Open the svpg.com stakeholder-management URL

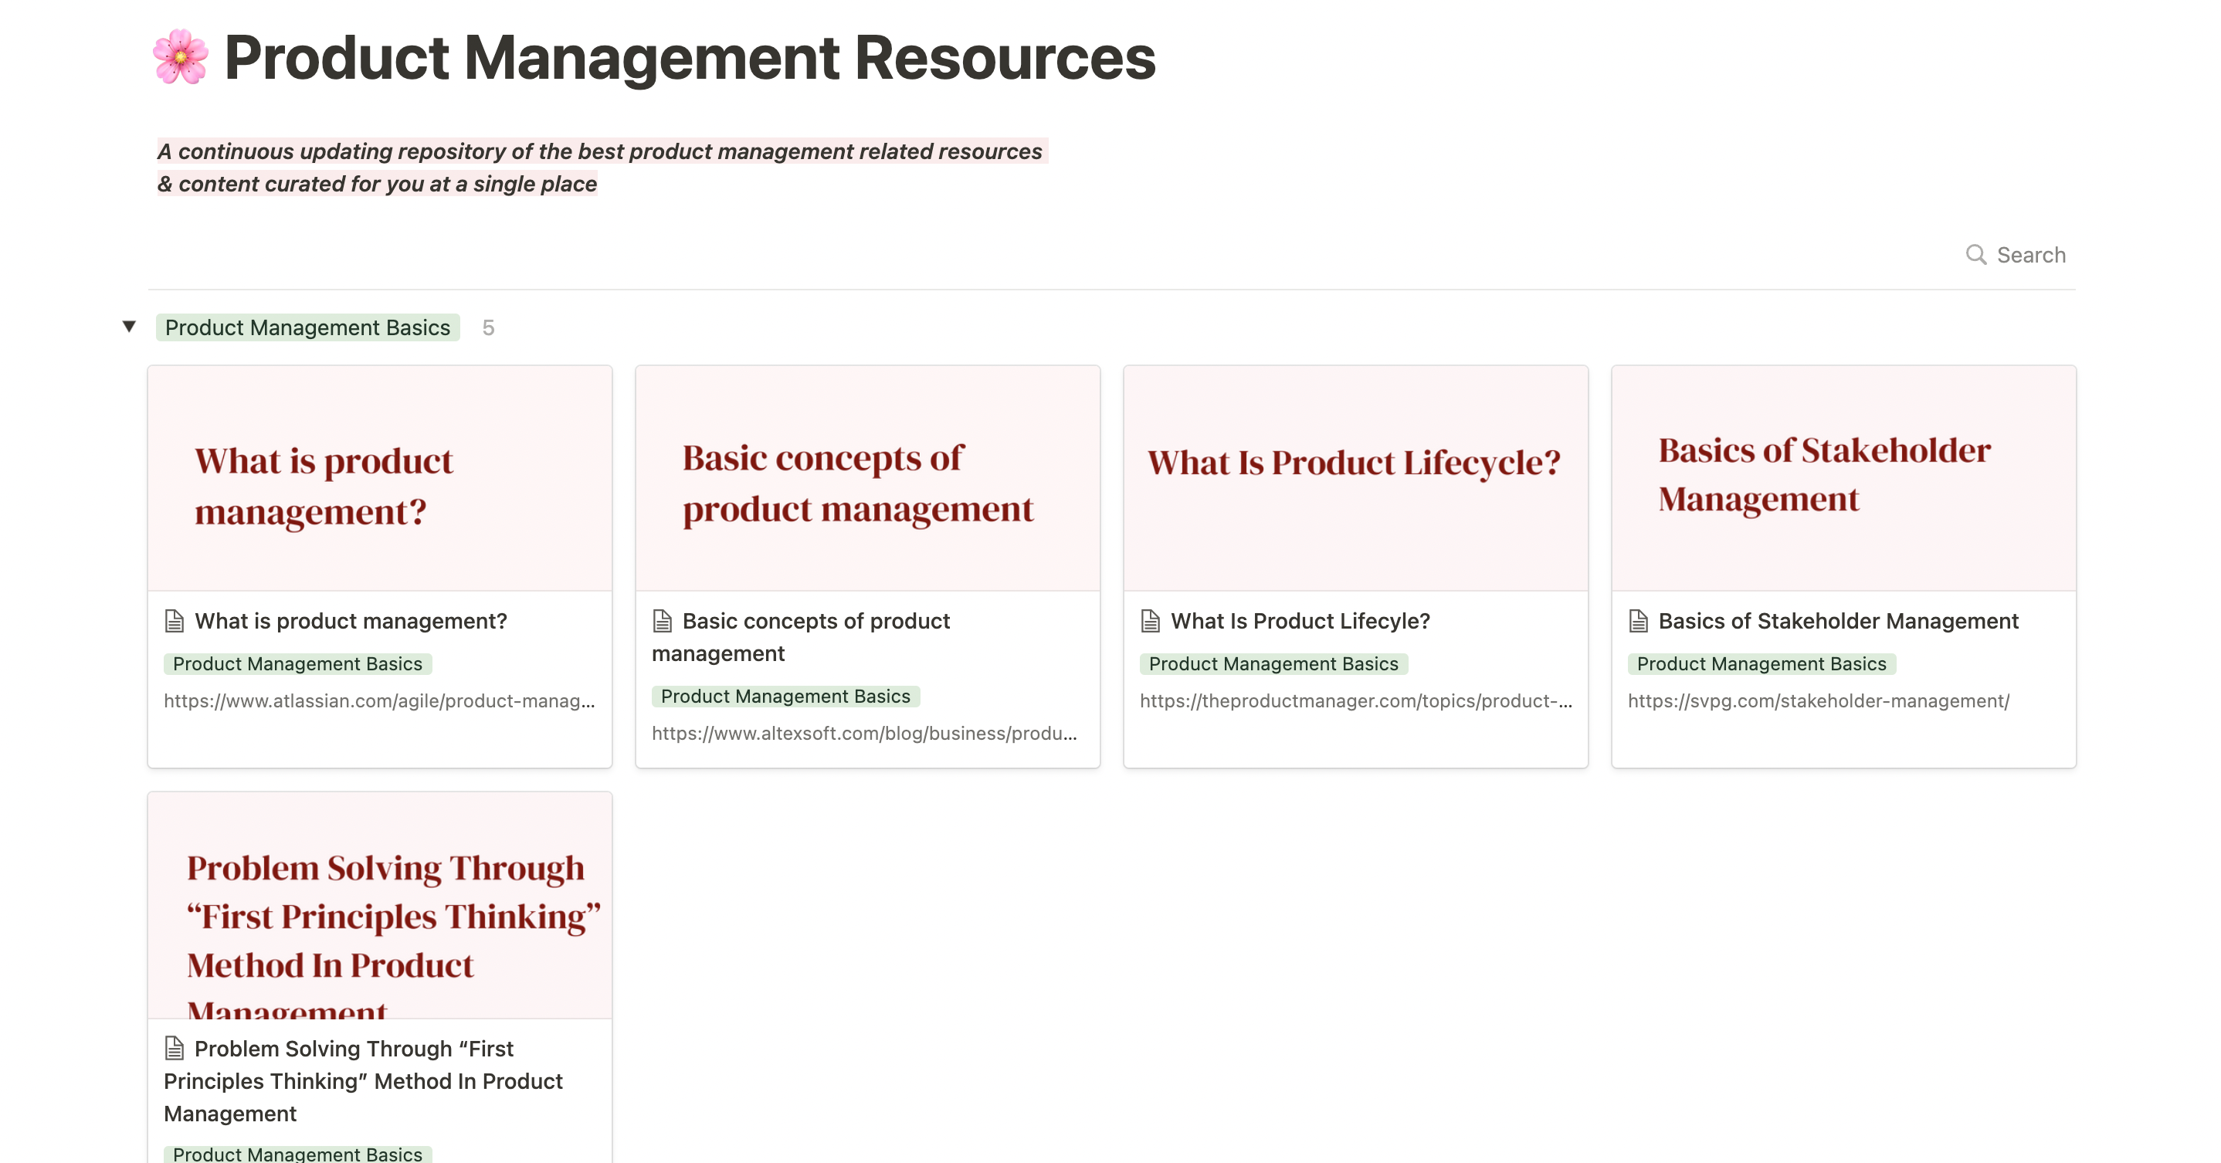1819,701
